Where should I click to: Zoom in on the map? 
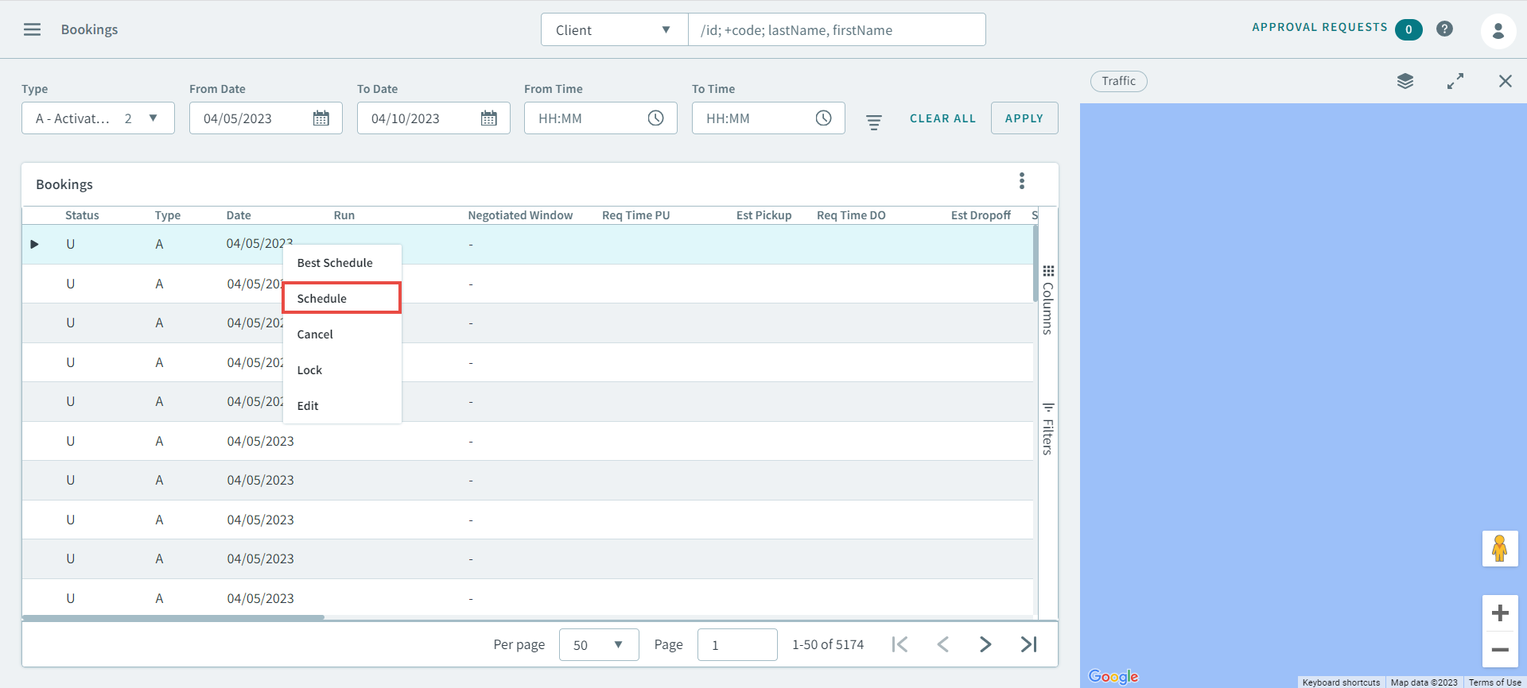[x=1500, y=613]
